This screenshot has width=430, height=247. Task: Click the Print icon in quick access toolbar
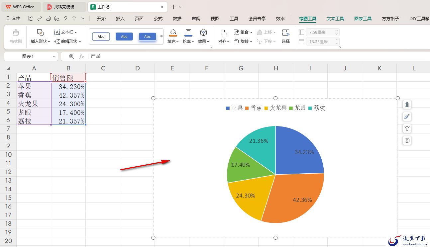[48, 19]
